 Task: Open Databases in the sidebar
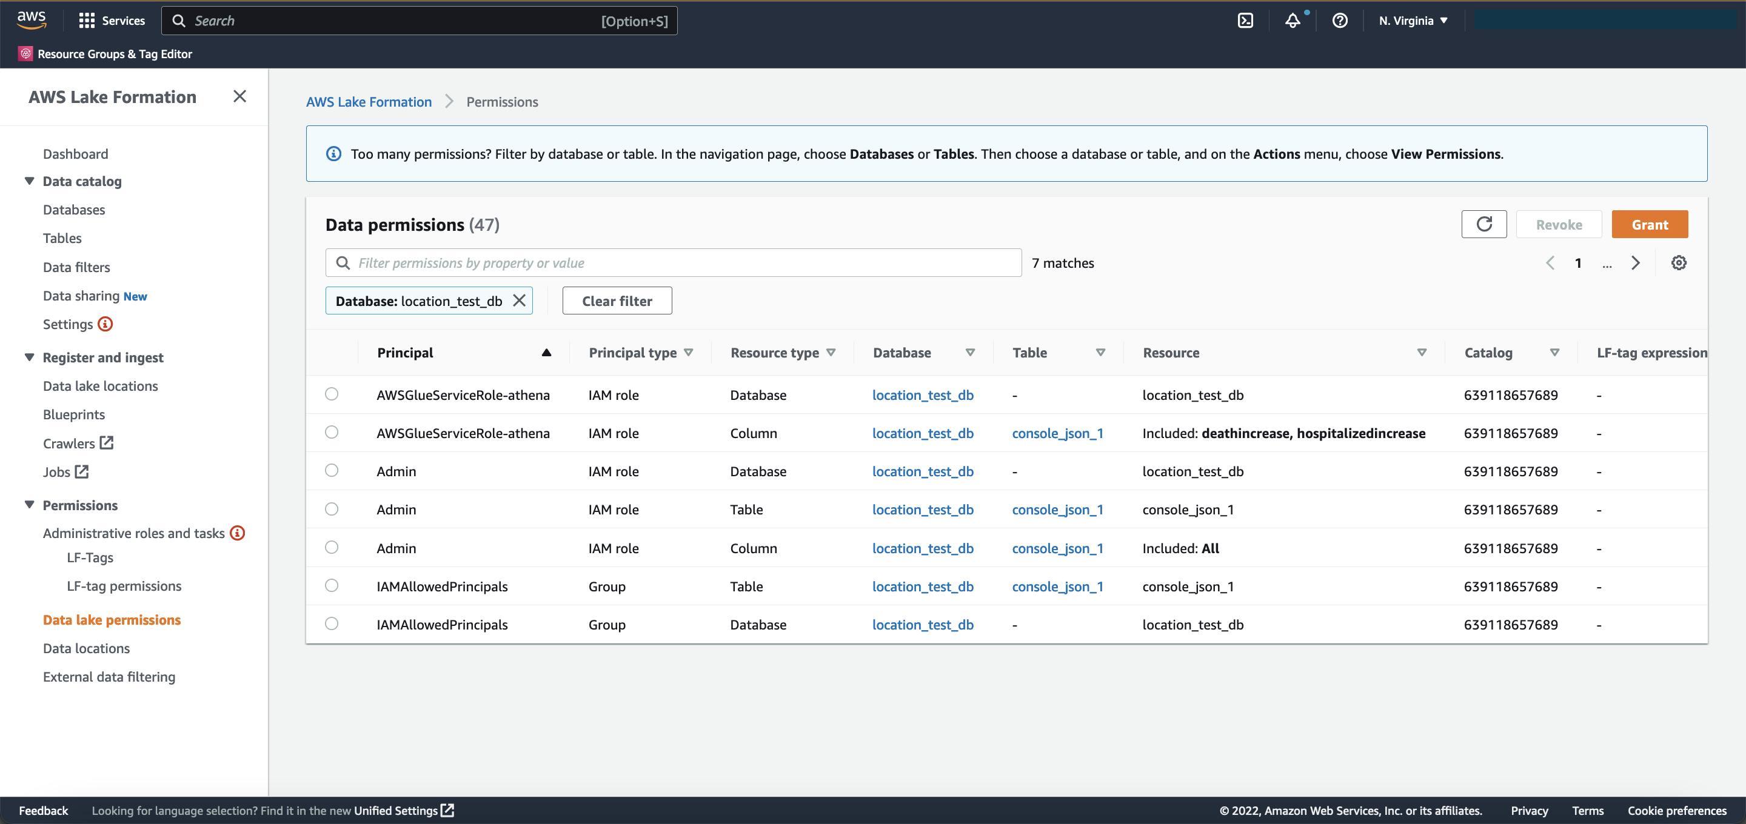point(74,210)
